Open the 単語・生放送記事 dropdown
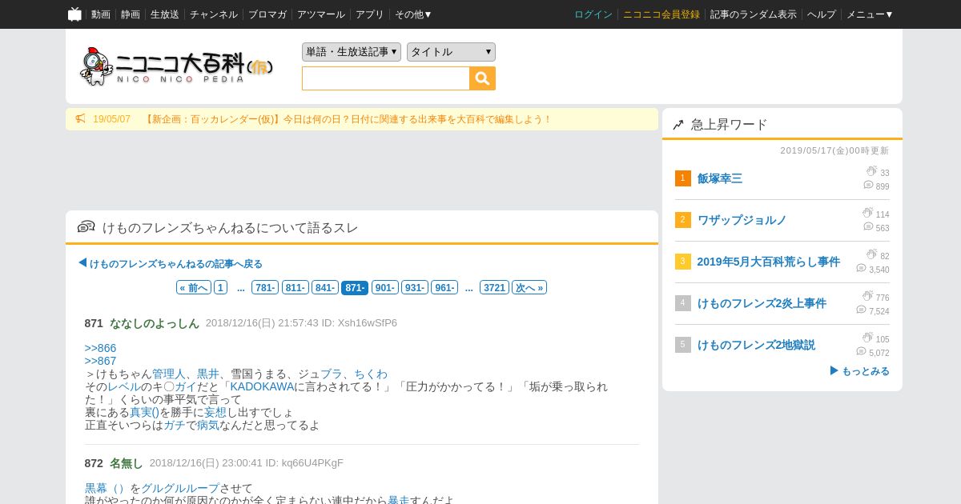961x504 pixels. 352,52
